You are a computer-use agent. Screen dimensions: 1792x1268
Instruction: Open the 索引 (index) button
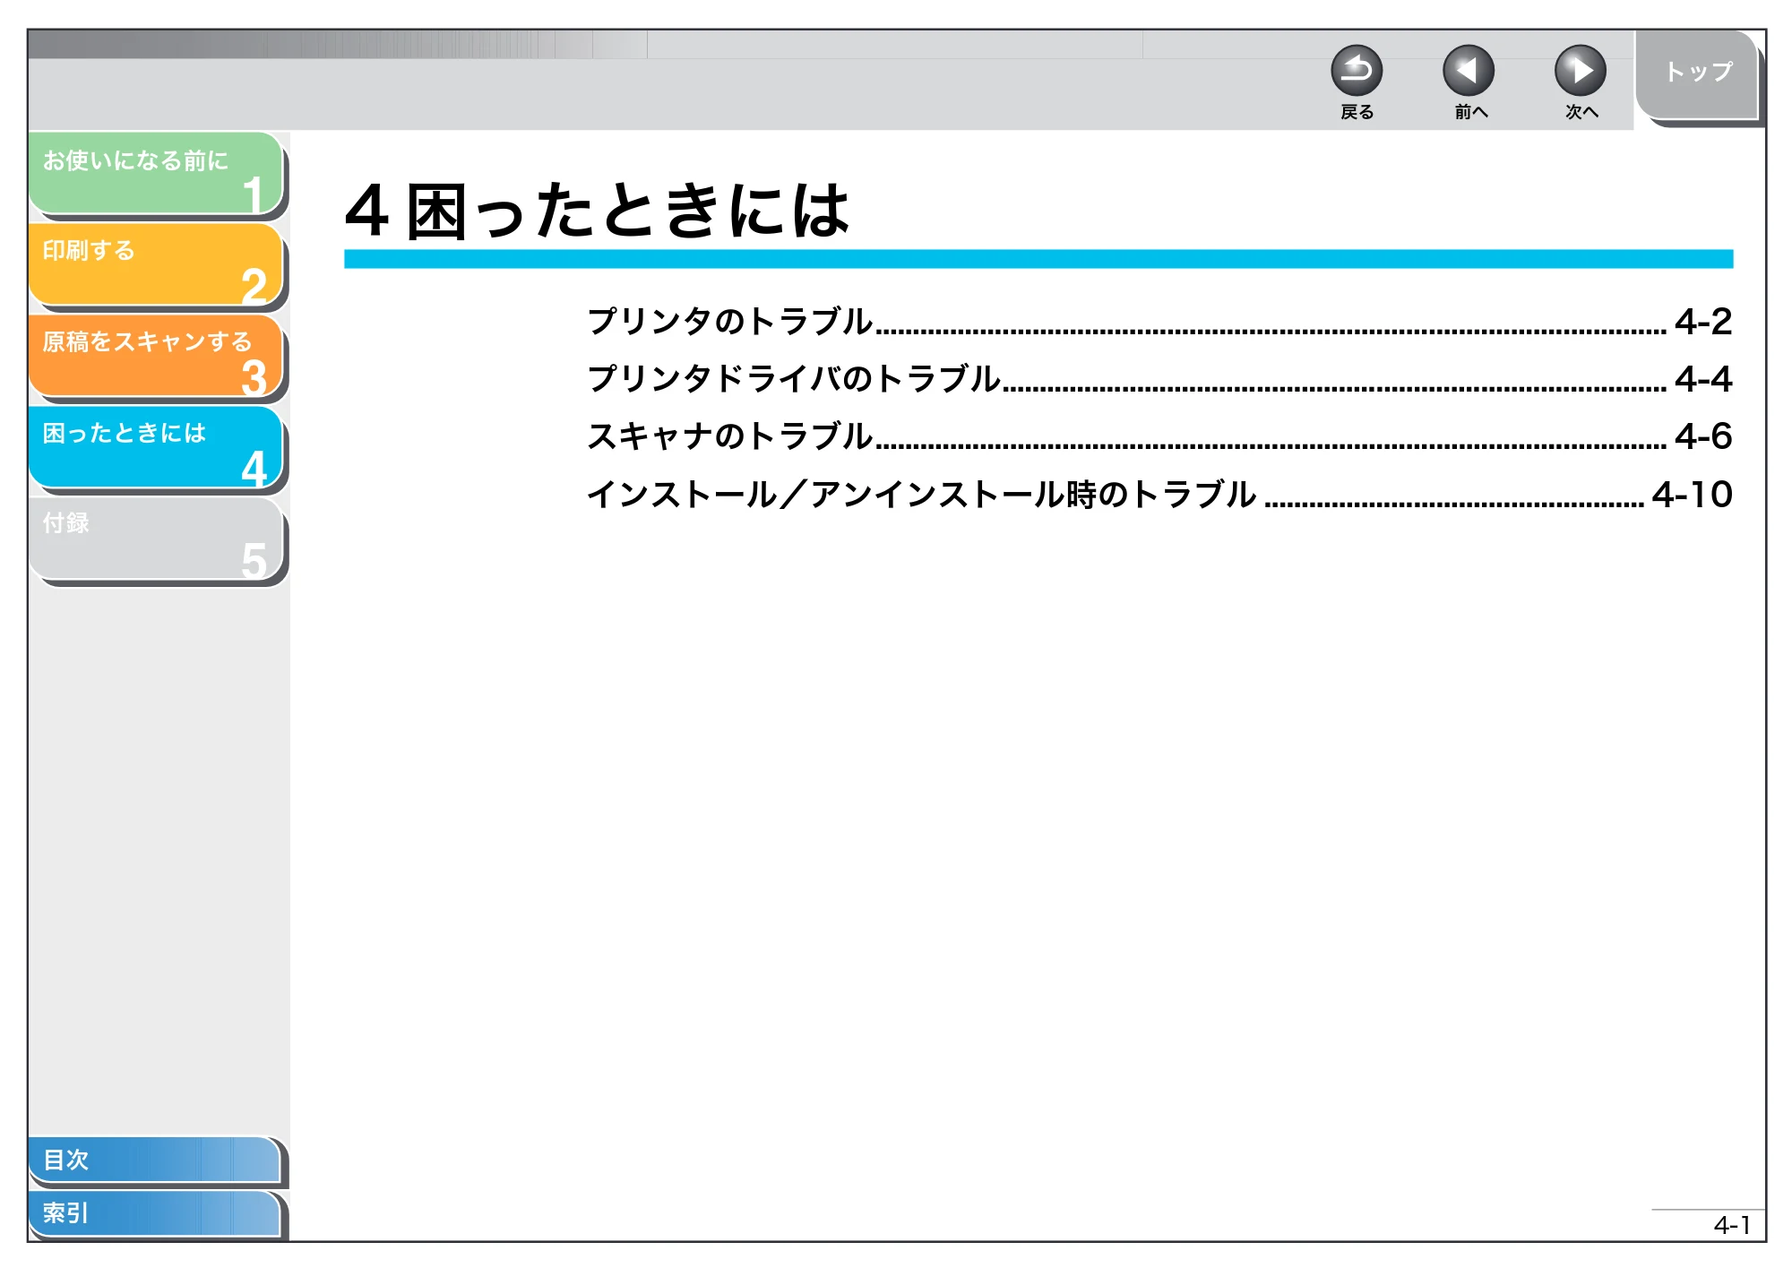coord(154,1213)
